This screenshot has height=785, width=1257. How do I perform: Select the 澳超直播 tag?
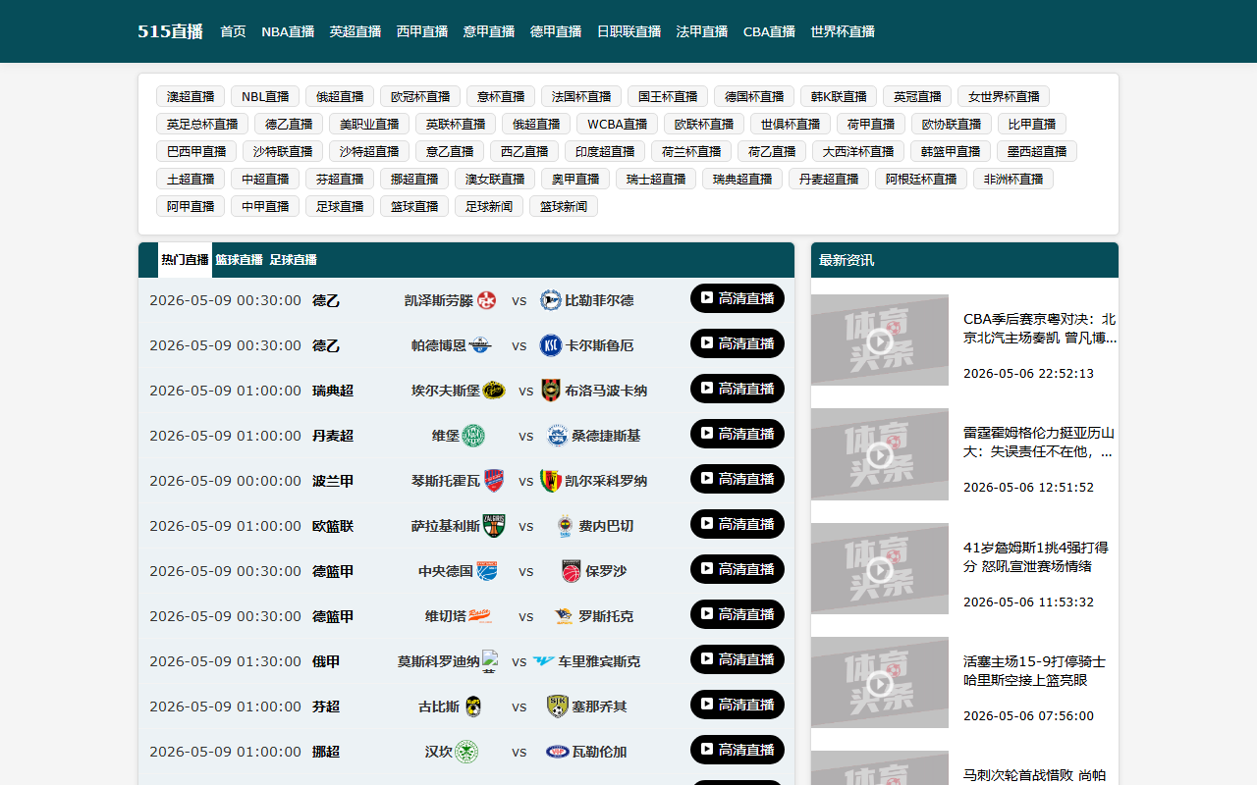191,96
